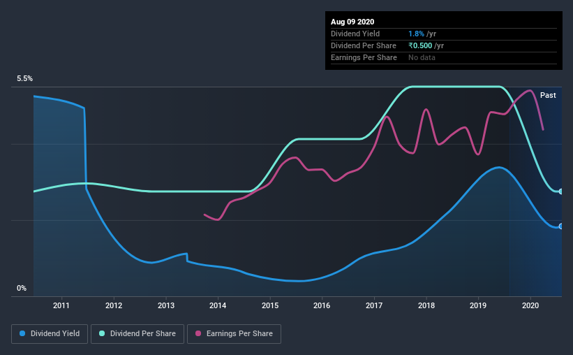
Task: Click the 2019 x-axis label
Action: click(478, 305)
